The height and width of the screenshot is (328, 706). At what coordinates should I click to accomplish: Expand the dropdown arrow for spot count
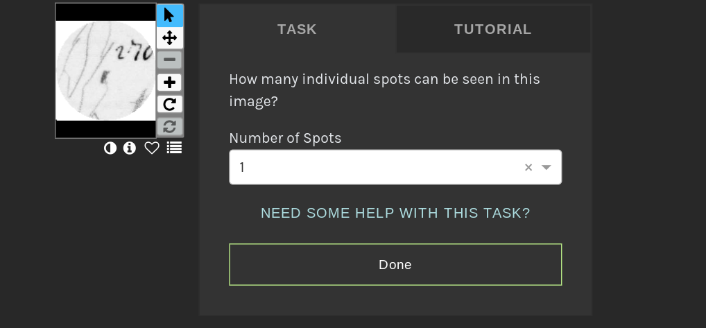[x=546, y=167]
